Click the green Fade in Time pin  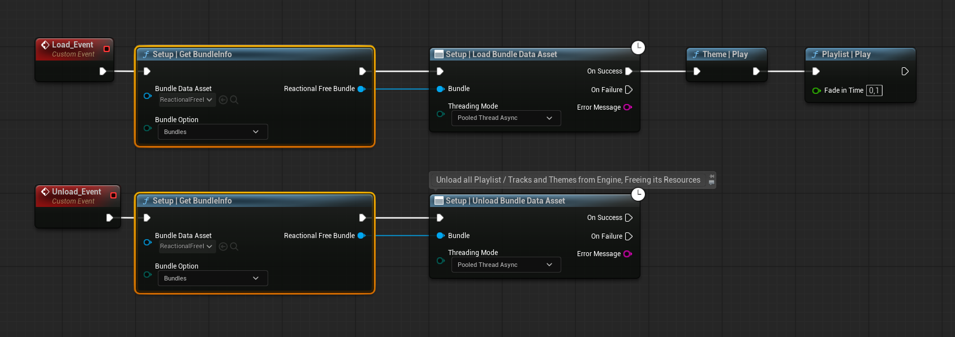point(816,90)
